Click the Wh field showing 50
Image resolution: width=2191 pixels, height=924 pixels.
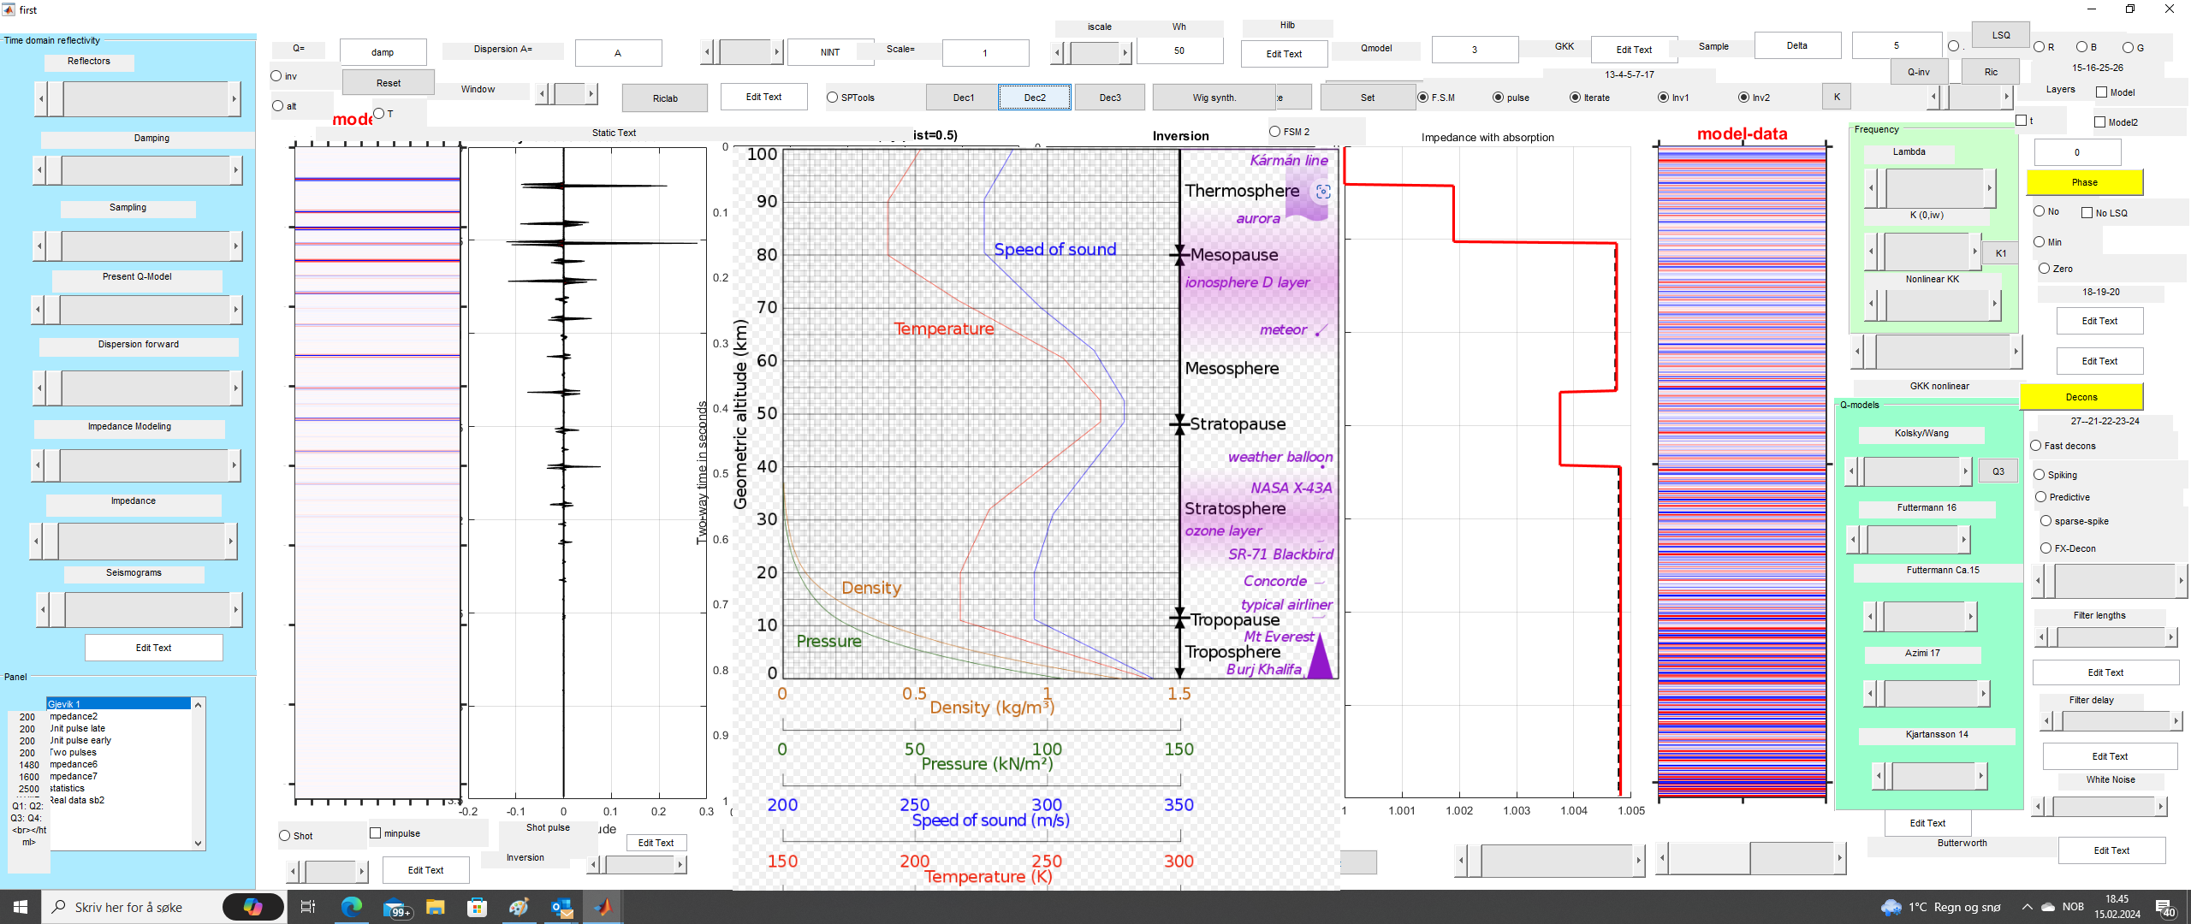pyautogui.click(x=1179, y=50)
